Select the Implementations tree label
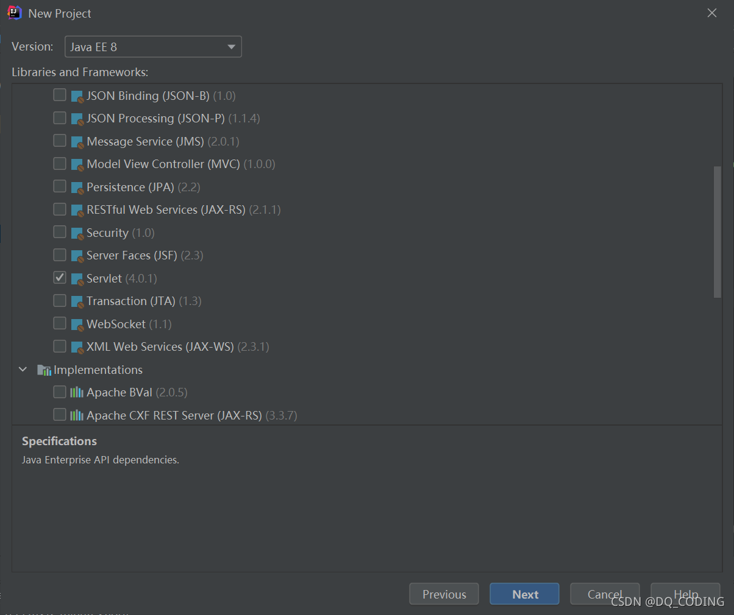 (x=98, y=370)
